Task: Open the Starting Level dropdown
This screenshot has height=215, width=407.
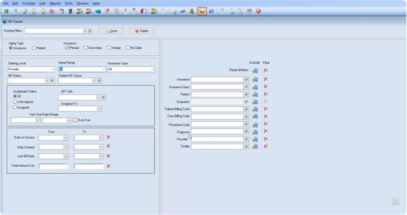Action: 52,69
